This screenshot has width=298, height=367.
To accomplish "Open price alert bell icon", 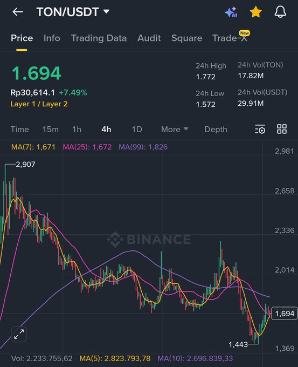I will click(280, 12).
